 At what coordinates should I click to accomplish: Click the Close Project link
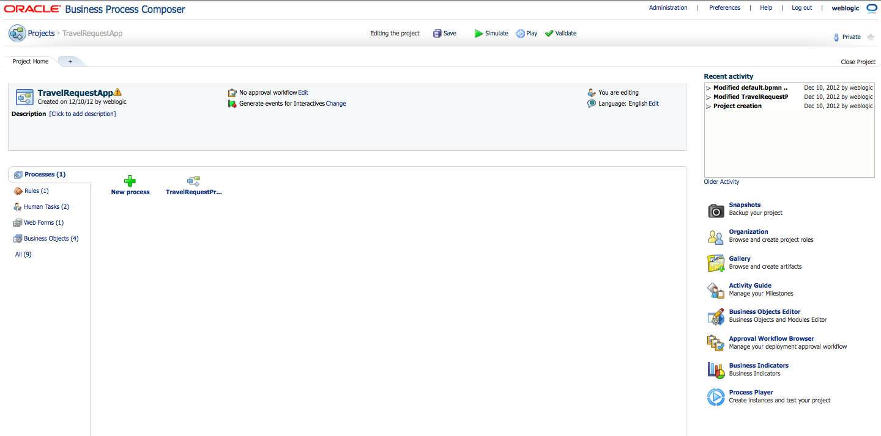[858, 62]
